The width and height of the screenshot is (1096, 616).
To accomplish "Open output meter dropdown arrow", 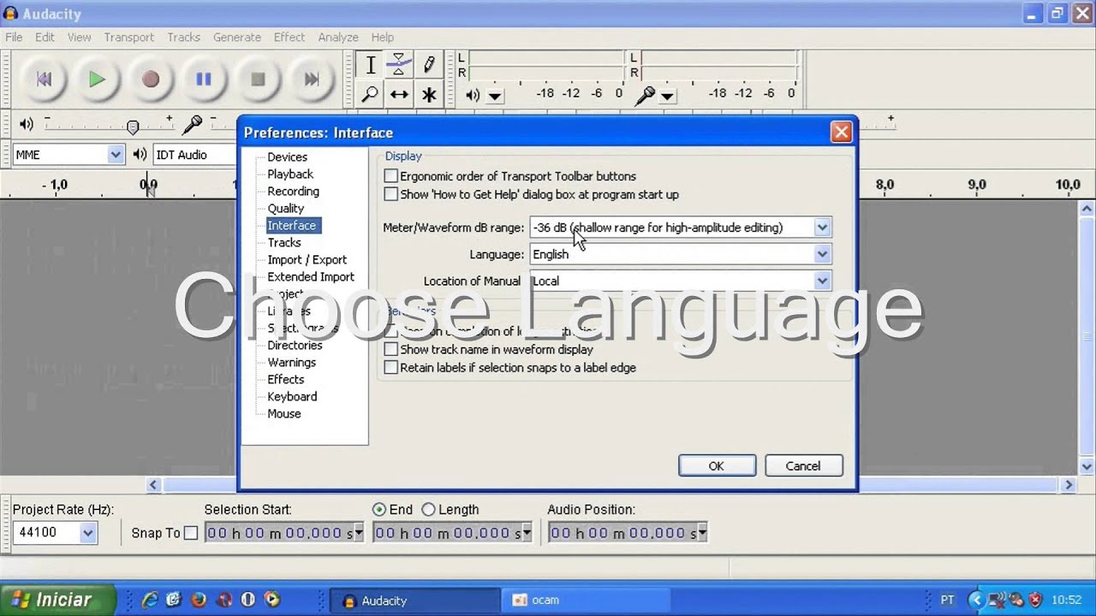I will tap(494, 96).
